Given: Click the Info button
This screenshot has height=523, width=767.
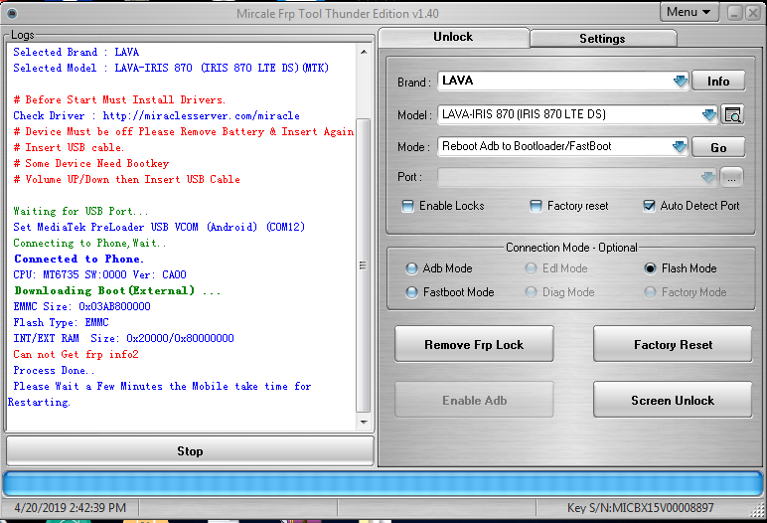Looking at the screenshot, I should click(718, 82).
